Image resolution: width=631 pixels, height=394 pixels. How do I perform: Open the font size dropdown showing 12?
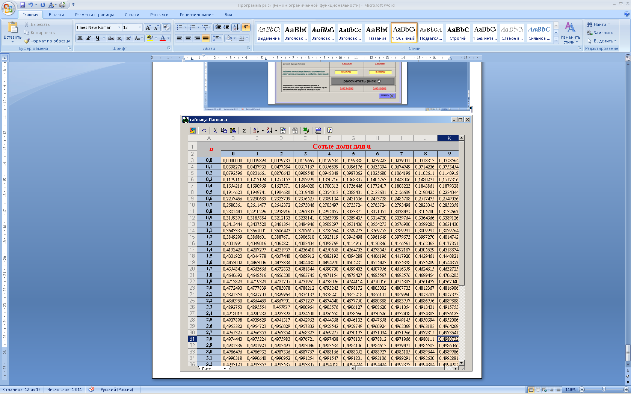click(140, 27)
